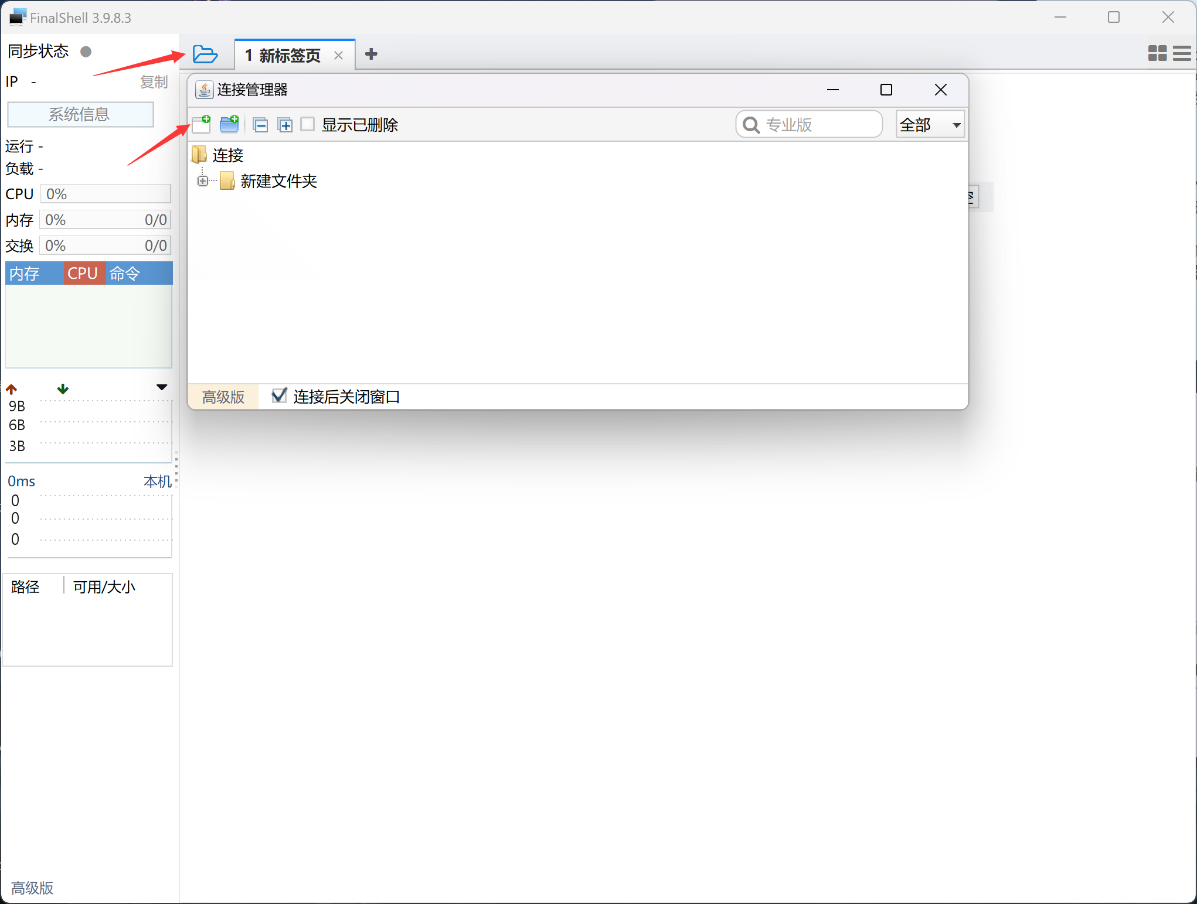The height and width of the screenshot is (904, 1197).
Task: Expand all tree nodes with plus icon
Action: pyautogui.click(x=285, y=125)
